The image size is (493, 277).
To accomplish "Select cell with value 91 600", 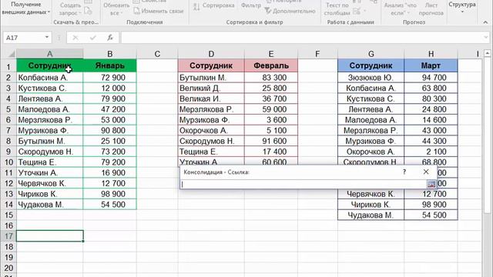I will [x=271, y=141].
